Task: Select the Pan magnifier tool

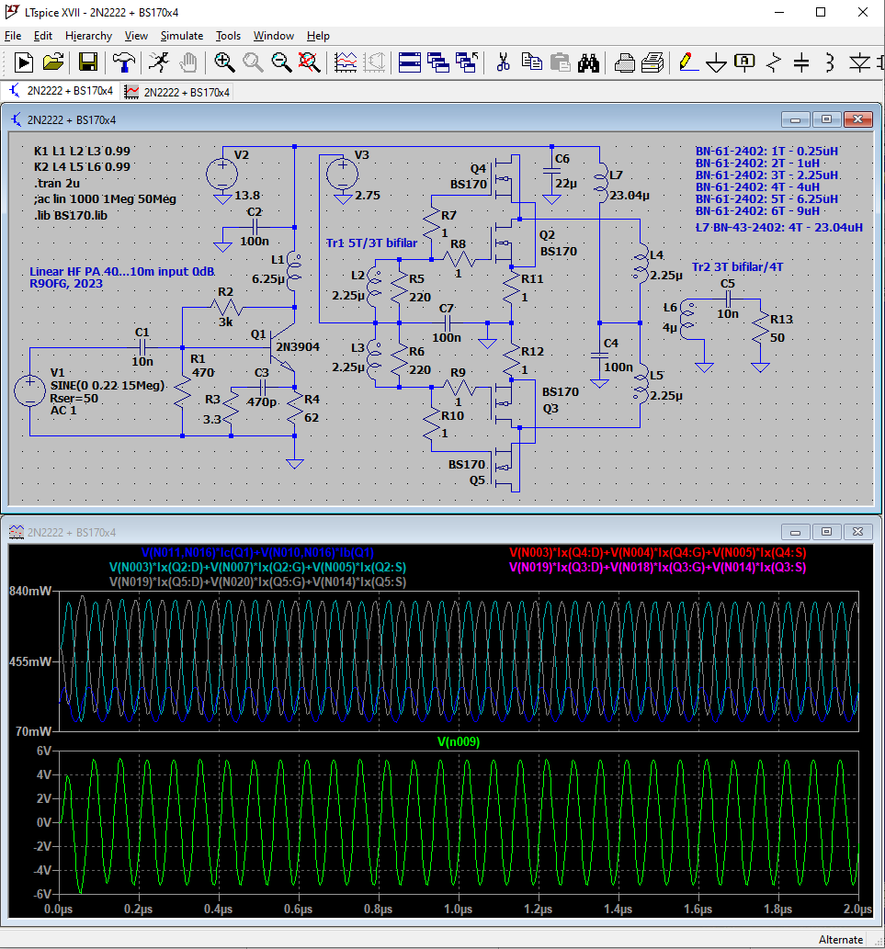Action: tap(253, 62)
